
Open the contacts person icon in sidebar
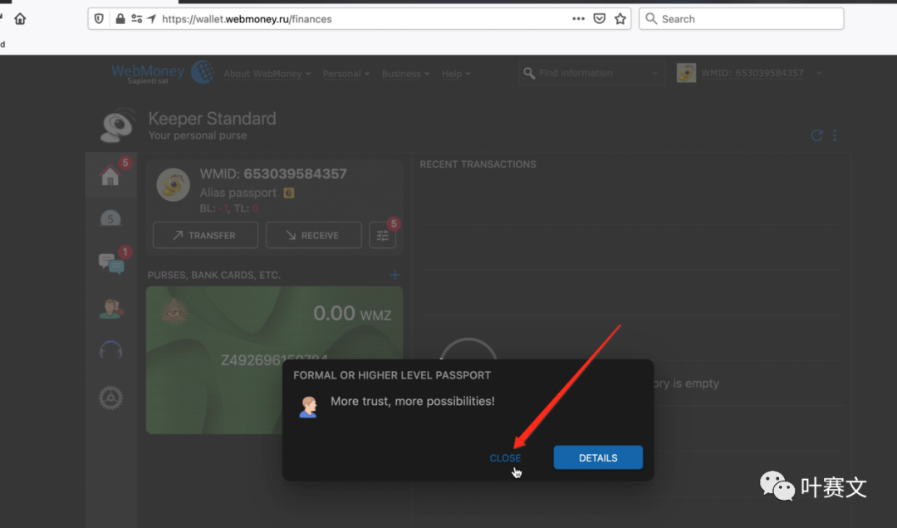(x=110, y=308)
